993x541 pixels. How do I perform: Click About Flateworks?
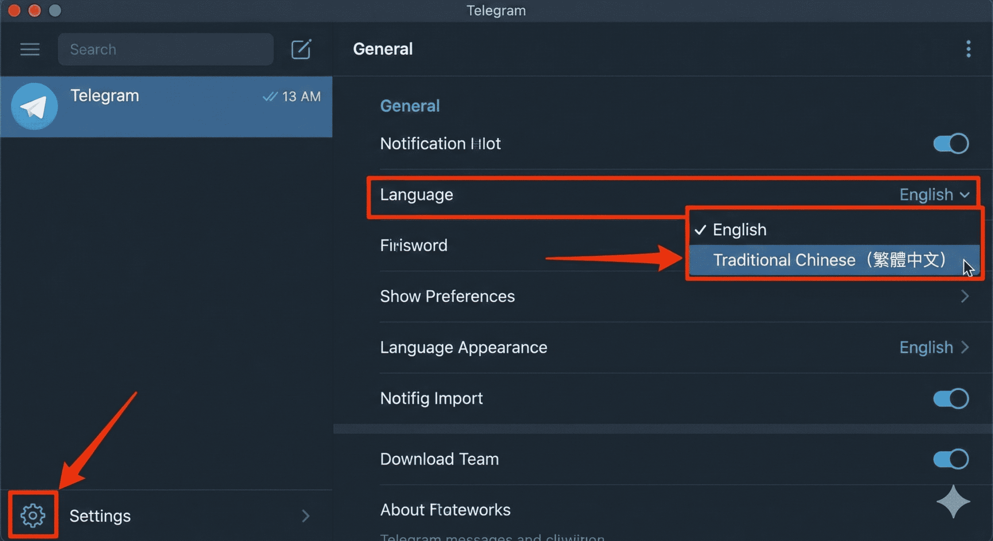tap(445, 510)
